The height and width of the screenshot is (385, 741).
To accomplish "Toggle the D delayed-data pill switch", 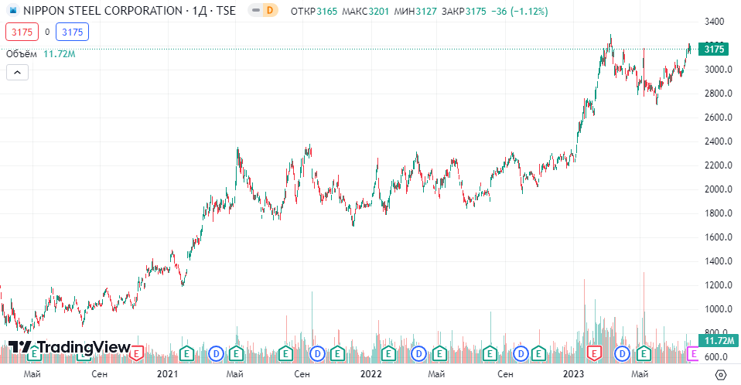I will [x=263, y=10].
